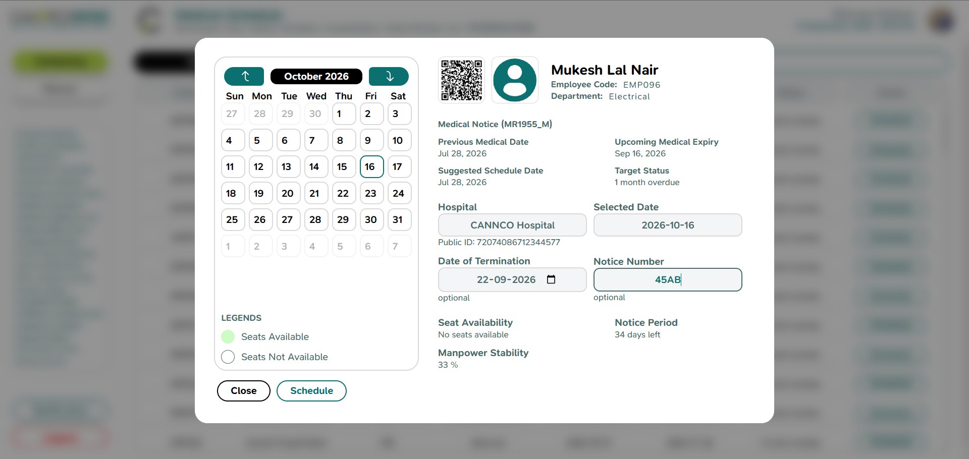This screenshot has width=969, height=459.
Task: Choose October 31 calendar day
Action: point(400,219)
